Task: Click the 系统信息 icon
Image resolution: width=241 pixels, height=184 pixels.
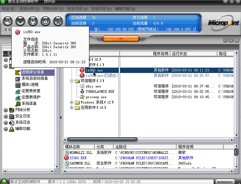Action: pyautogui.click(x=18, y=104)
